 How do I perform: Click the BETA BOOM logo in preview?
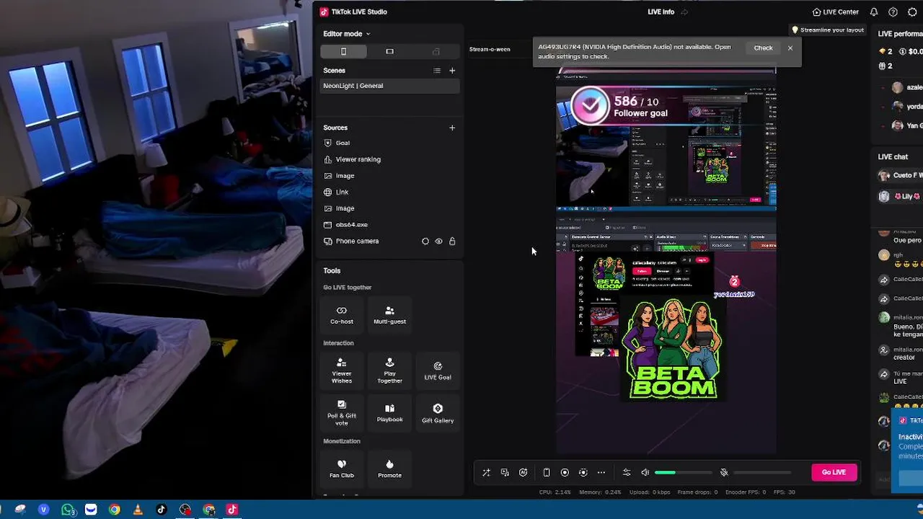671,349
